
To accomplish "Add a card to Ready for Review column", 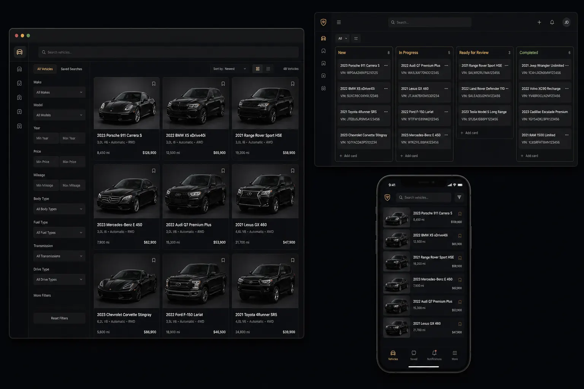I will click(x=469, y=133).
